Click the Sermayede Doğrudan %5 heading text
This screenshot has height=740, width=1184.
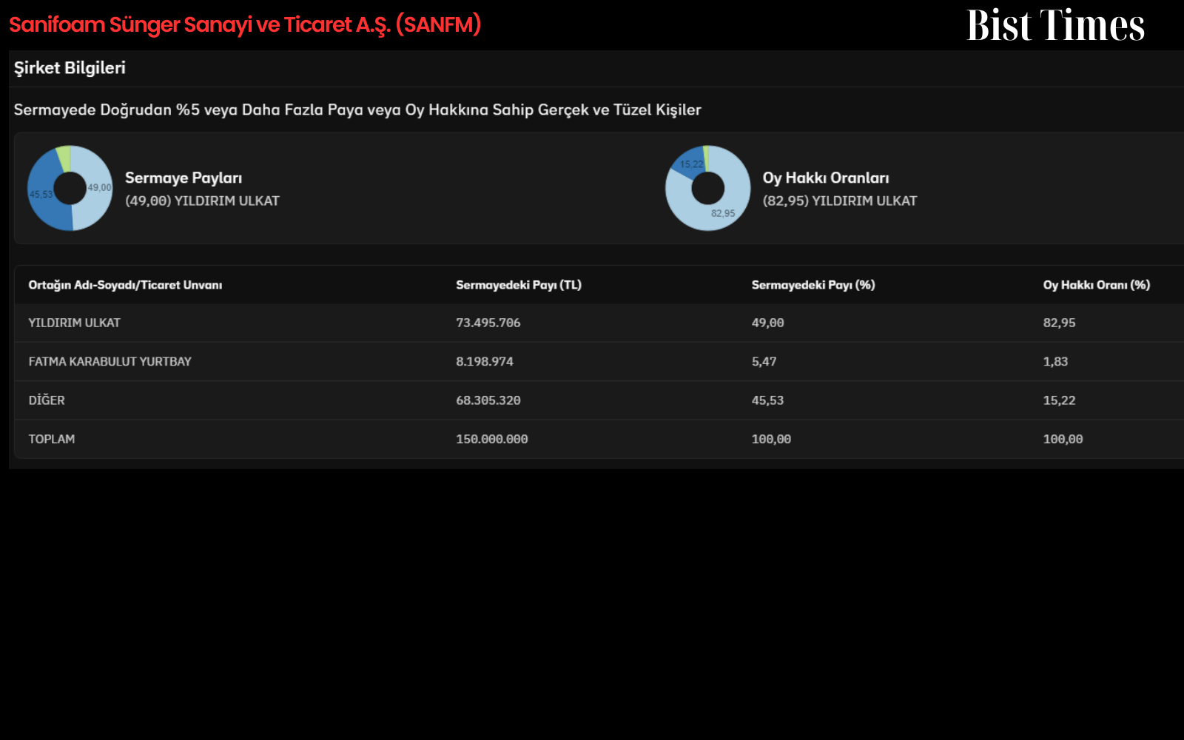[357, 110]
